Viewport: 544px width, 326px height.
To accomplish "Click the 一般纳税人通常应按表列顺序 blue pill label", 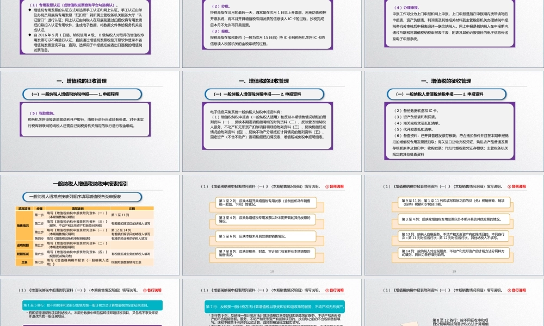I will (75, 197).
